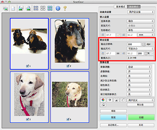Open the Tone Curve Settings button
The height and width of the screenshot is (130, 157).
[123, 100]
